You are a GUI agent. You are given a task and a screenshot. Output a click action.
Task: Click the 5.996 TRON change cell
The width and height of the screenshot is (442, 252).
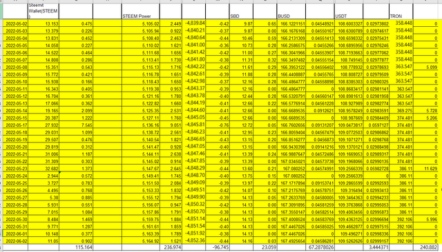point(426,219)
